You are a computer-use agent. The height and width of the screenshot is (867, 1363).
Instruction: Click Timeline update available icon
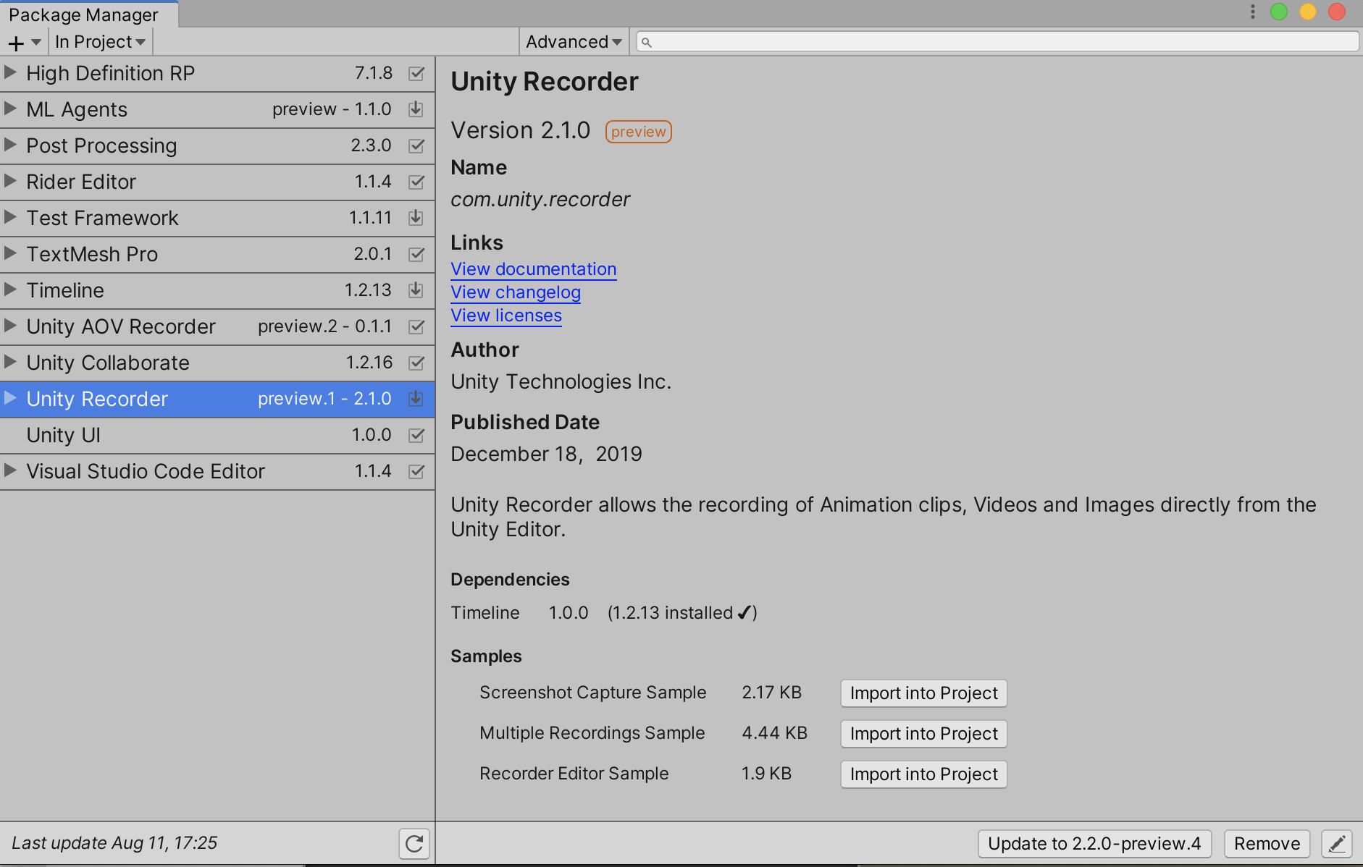tap(416, 290)
